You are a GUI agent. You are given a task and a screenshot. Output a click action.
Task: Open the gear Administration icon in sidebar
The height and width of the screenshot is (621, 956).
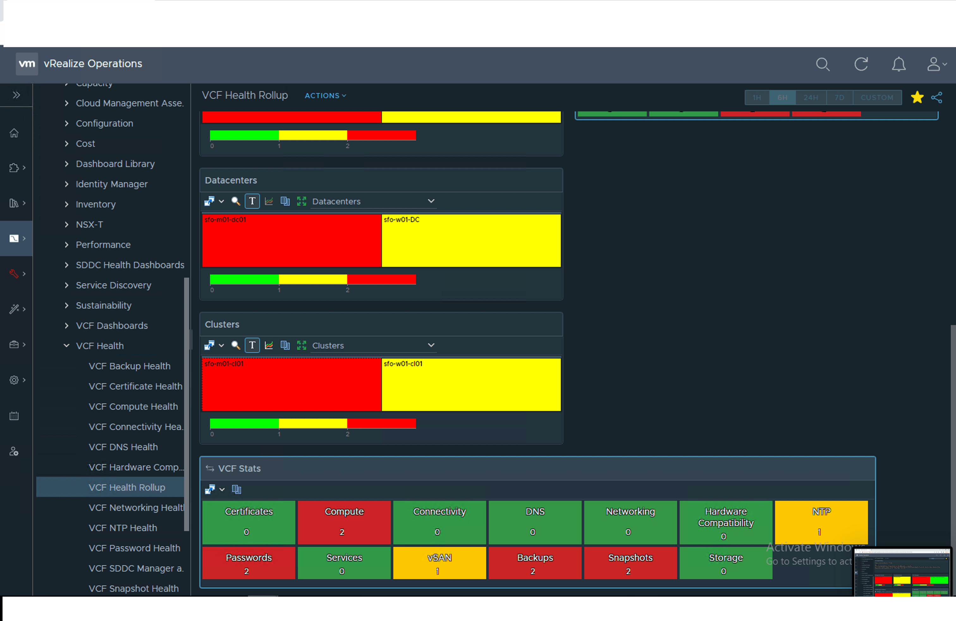pos(15,380)
